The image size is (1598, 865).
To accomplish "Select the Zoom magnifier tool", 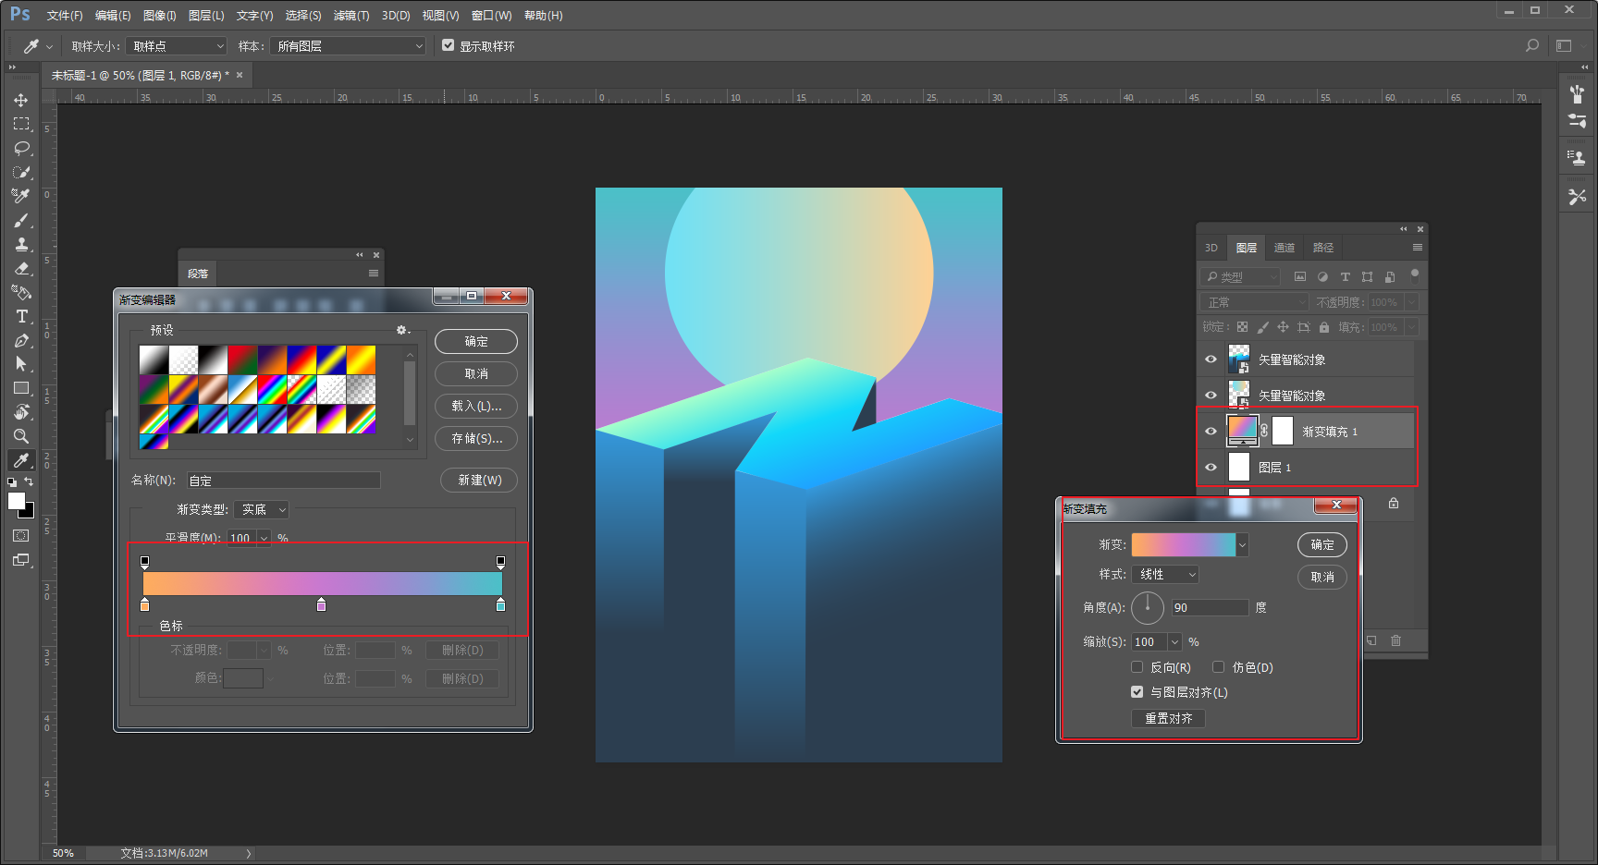I will point(21,436).
